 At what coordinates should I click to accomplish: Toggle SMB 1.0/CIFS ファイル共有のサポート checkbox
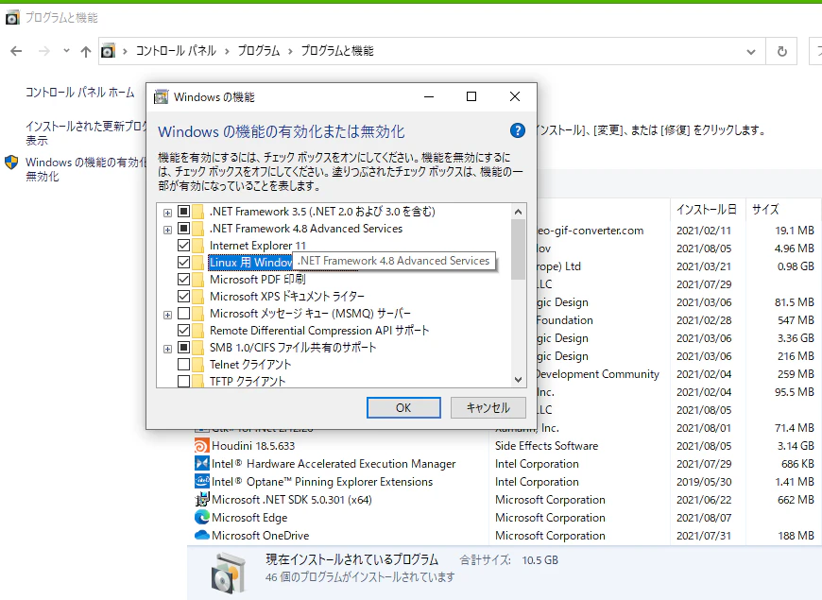[x=183, y=347]
